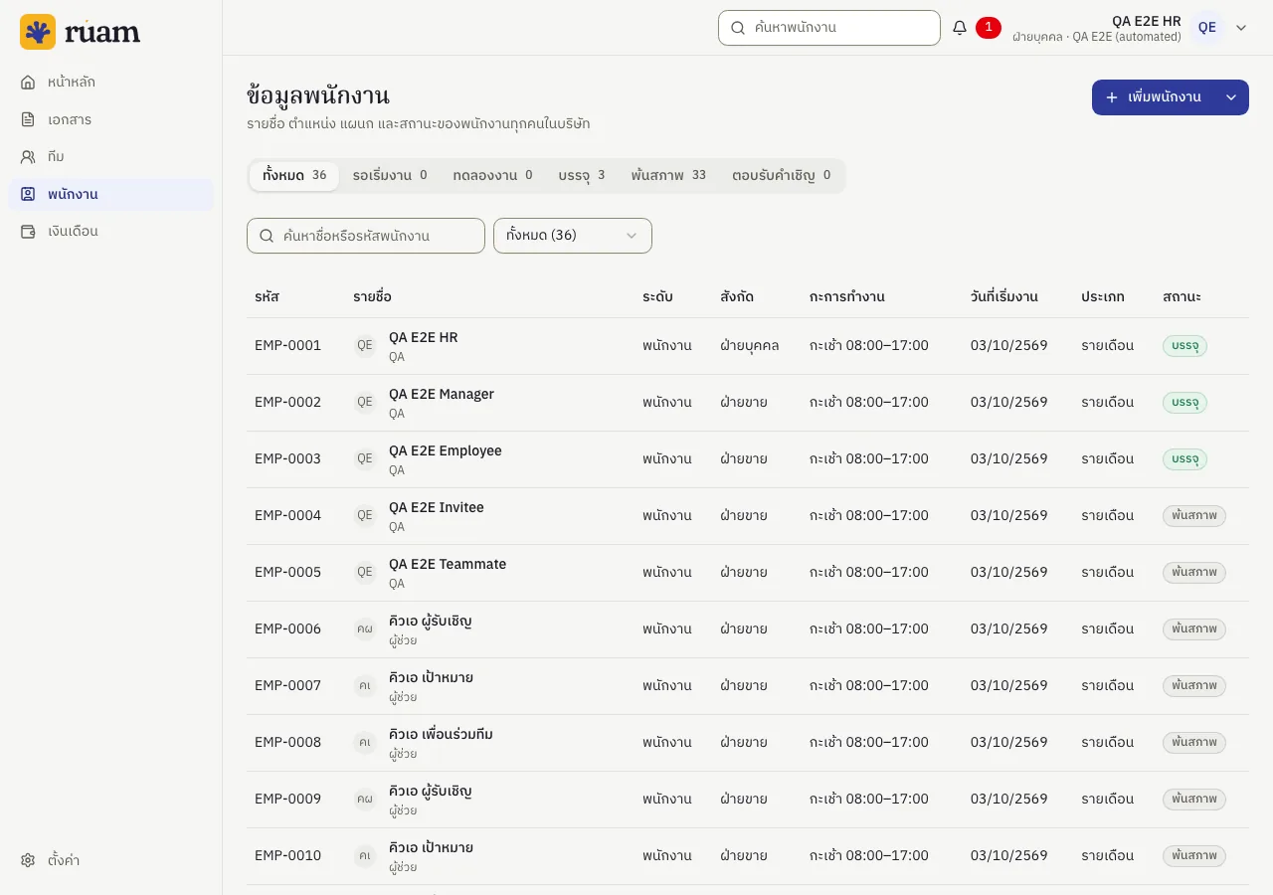Click the ruam logo icon
This screenshot has height=895, width=1273.
point(38,32)
